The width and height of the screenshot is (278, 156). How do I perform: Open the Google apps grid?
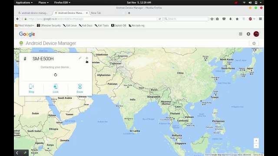click(x=241, y=34)
